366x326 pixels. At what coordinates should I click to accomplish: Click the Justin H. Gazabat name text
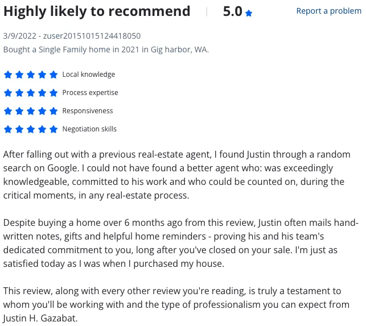[40, 318]
